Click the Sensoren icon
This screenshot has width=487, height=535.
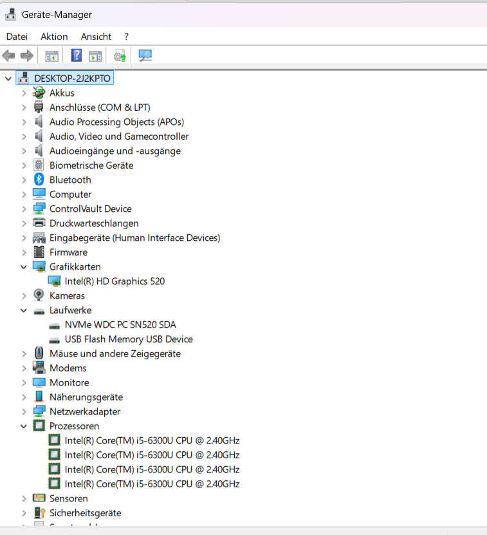[39, 498]
